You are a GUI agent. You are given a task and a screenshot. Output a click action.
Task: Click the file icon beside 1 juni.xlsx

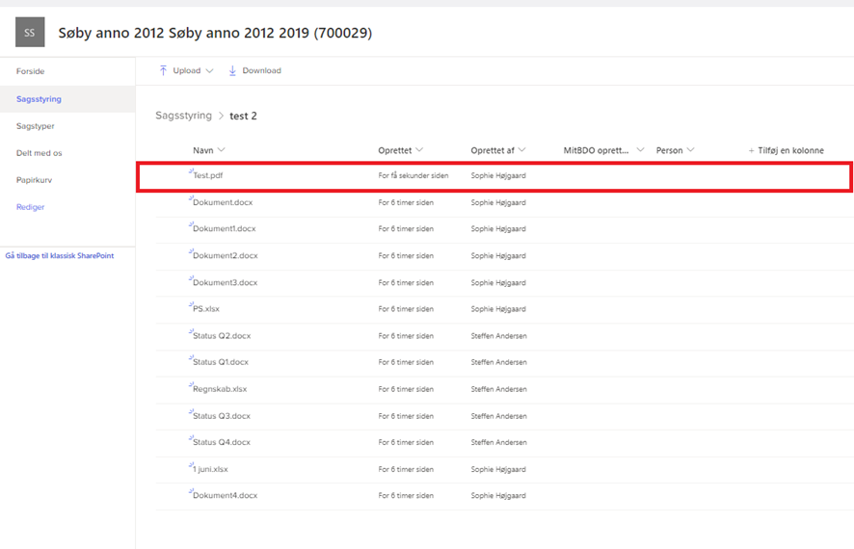tap(191, 466)
